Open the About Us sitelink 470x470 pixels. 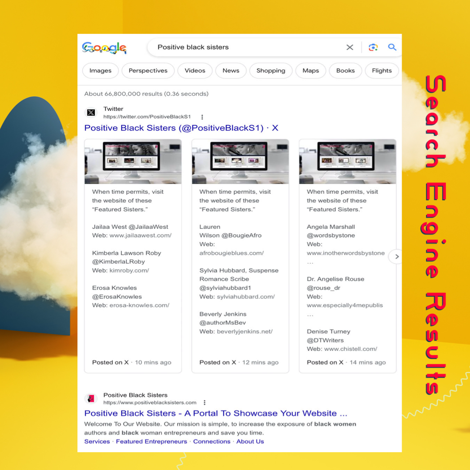point(250,442)
